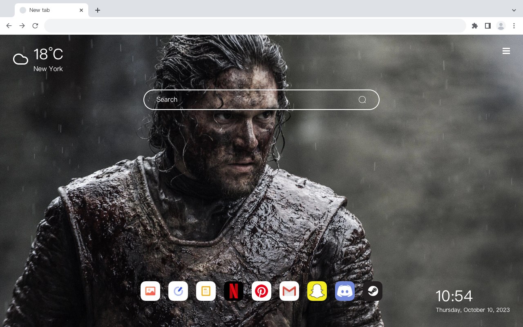Click the New York location label
This screenshot has width=523, height=327.
click(48, 69)
